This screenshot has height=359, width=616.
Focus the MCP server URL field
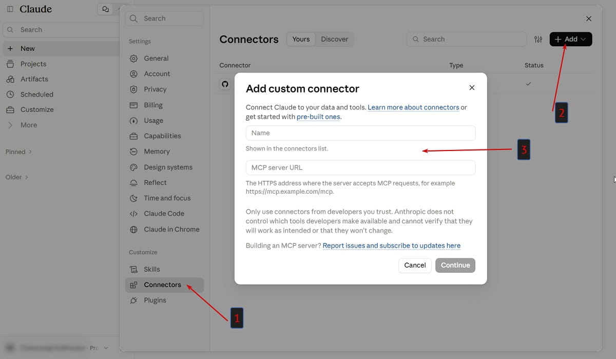[361, 167]
